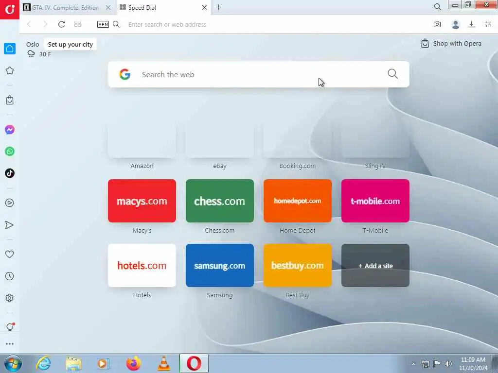Open Bookmarks star icon in sidebar

pyautogui.click(x=10, y=70)
